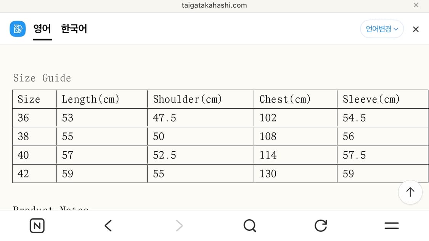This screenshot has width=429, height=241.
Task: Click the Chest(cm) column header
Action: tap(285, 100)
